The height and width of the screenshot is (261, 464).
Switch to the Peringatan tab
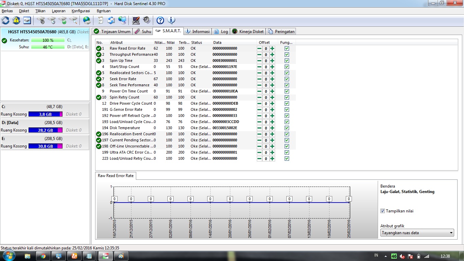click(x=281, y=31)
